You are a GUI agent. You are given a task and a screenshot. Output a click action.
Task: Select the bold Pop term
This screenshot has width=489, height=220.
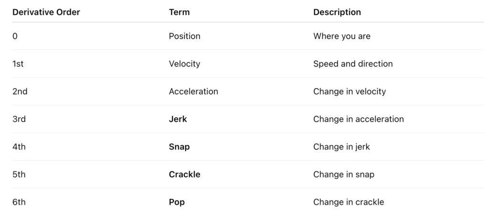tap(177, 202)
